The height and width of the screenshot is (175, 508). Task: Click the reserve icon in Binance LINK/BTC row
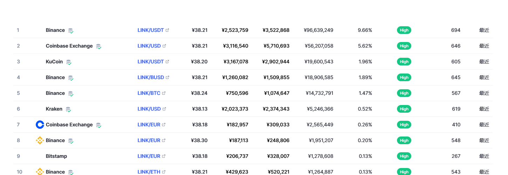click(x=71, y=93)
